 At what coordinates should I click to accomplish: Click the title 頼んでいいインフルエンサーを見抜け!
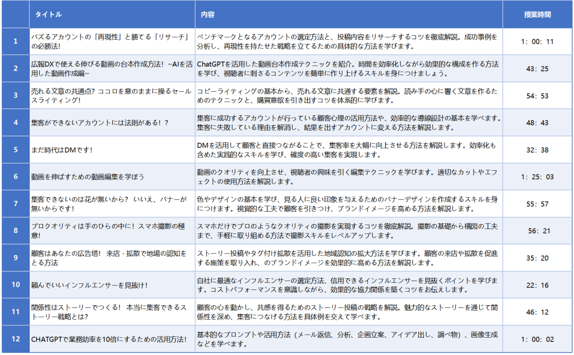pos(89,285)
